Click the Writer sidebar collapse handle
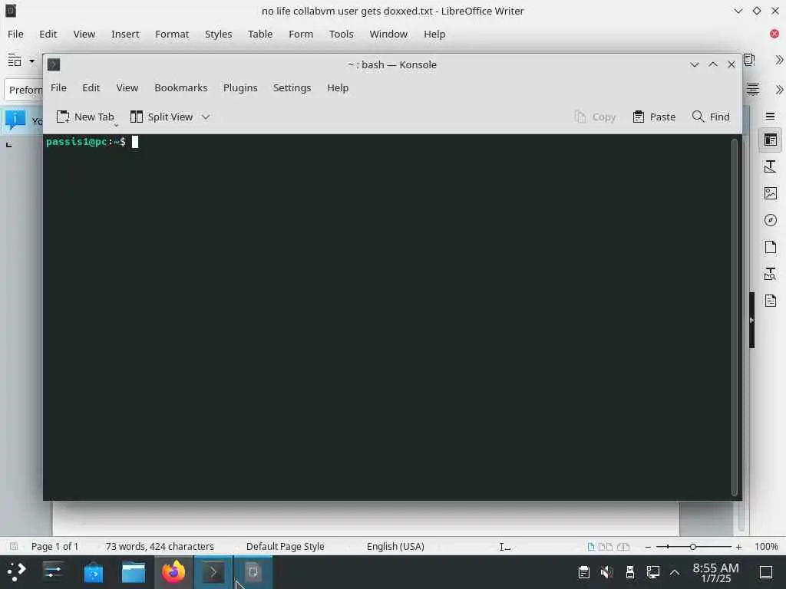 click(x=751, y=320)
